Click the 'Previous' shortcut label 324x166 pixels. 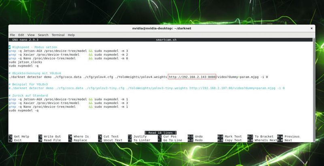[x=292, y=137]
